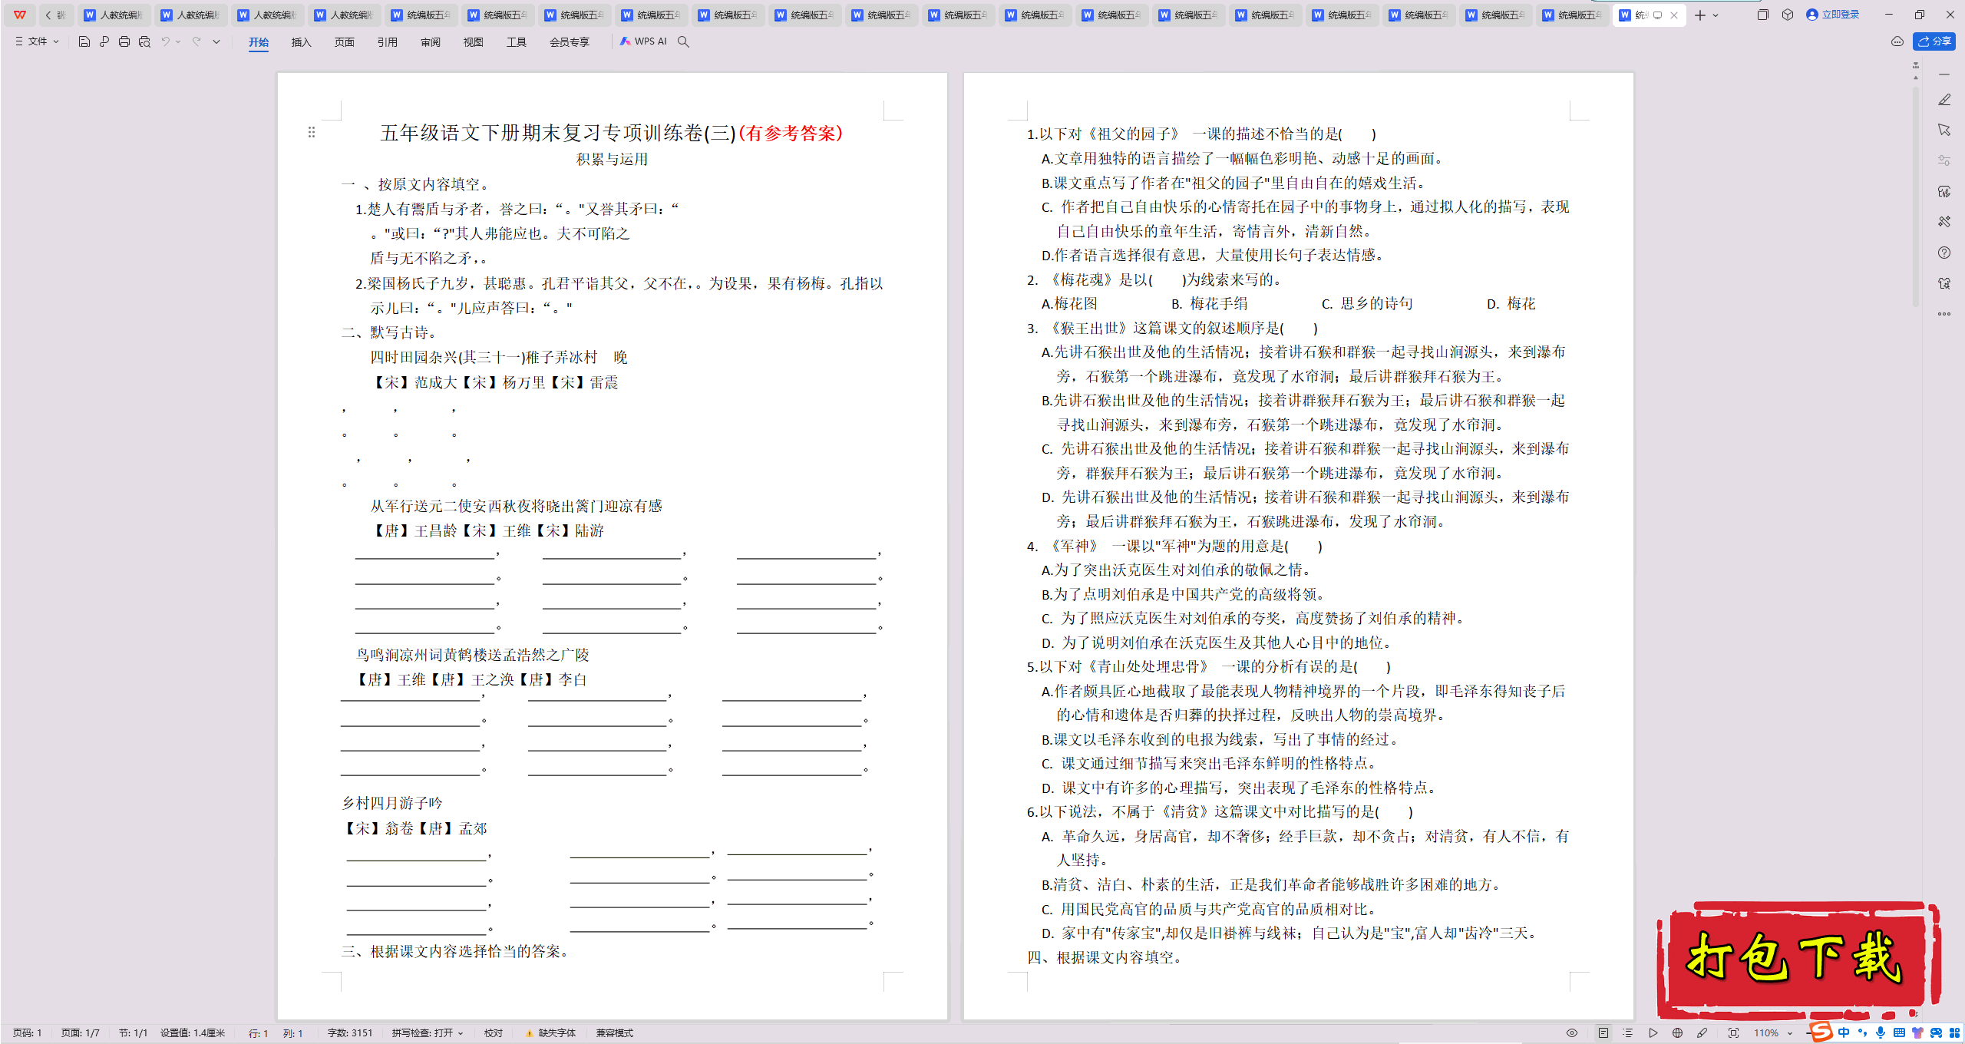This screenshot has width=1965, height=1044.
Task: Click the scroll up arrow of vertical scrollbar
Action: pyautogui.click(x=1916, y=78)
